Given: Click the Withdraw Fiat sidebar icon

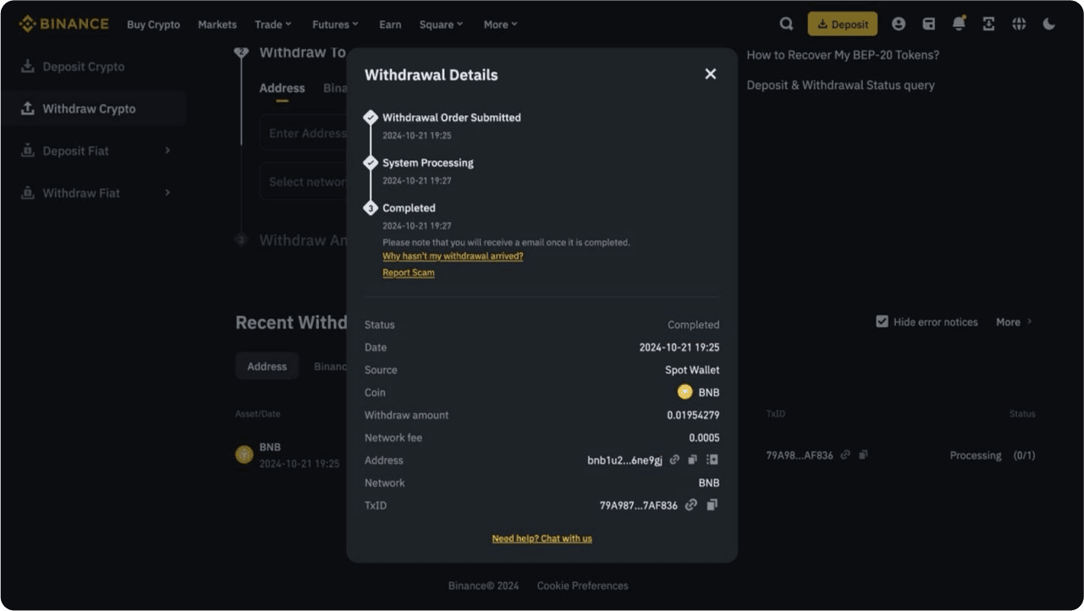Looking at the screenshot, I should pos(27,193).
